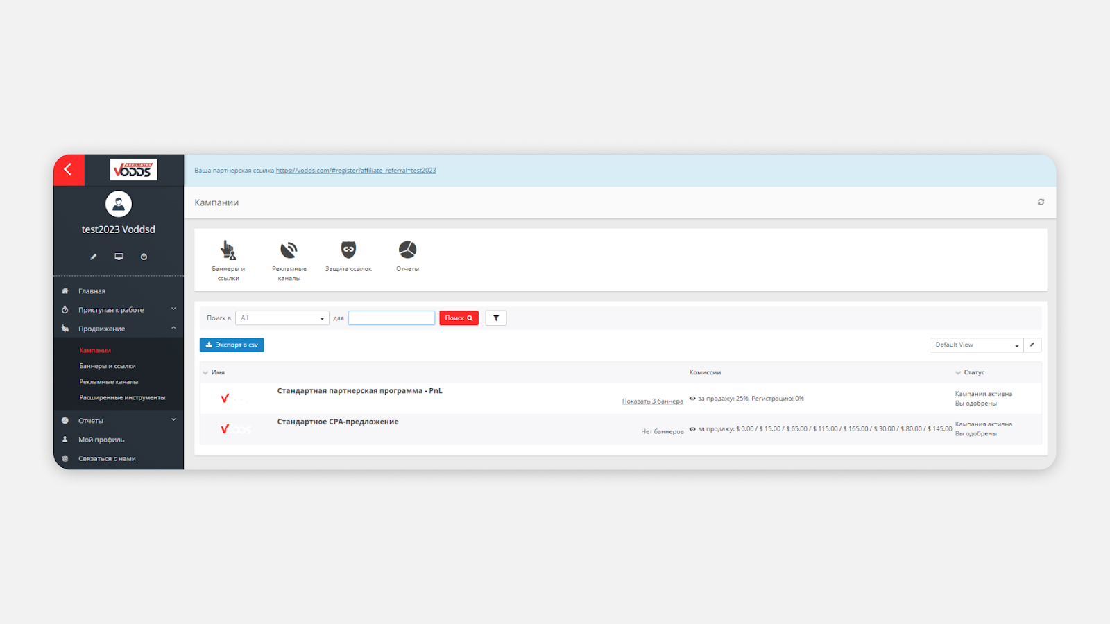Click the CPA campaign logo thumbnail
The height and width of the screenshot is (624, 1110).
235,429
